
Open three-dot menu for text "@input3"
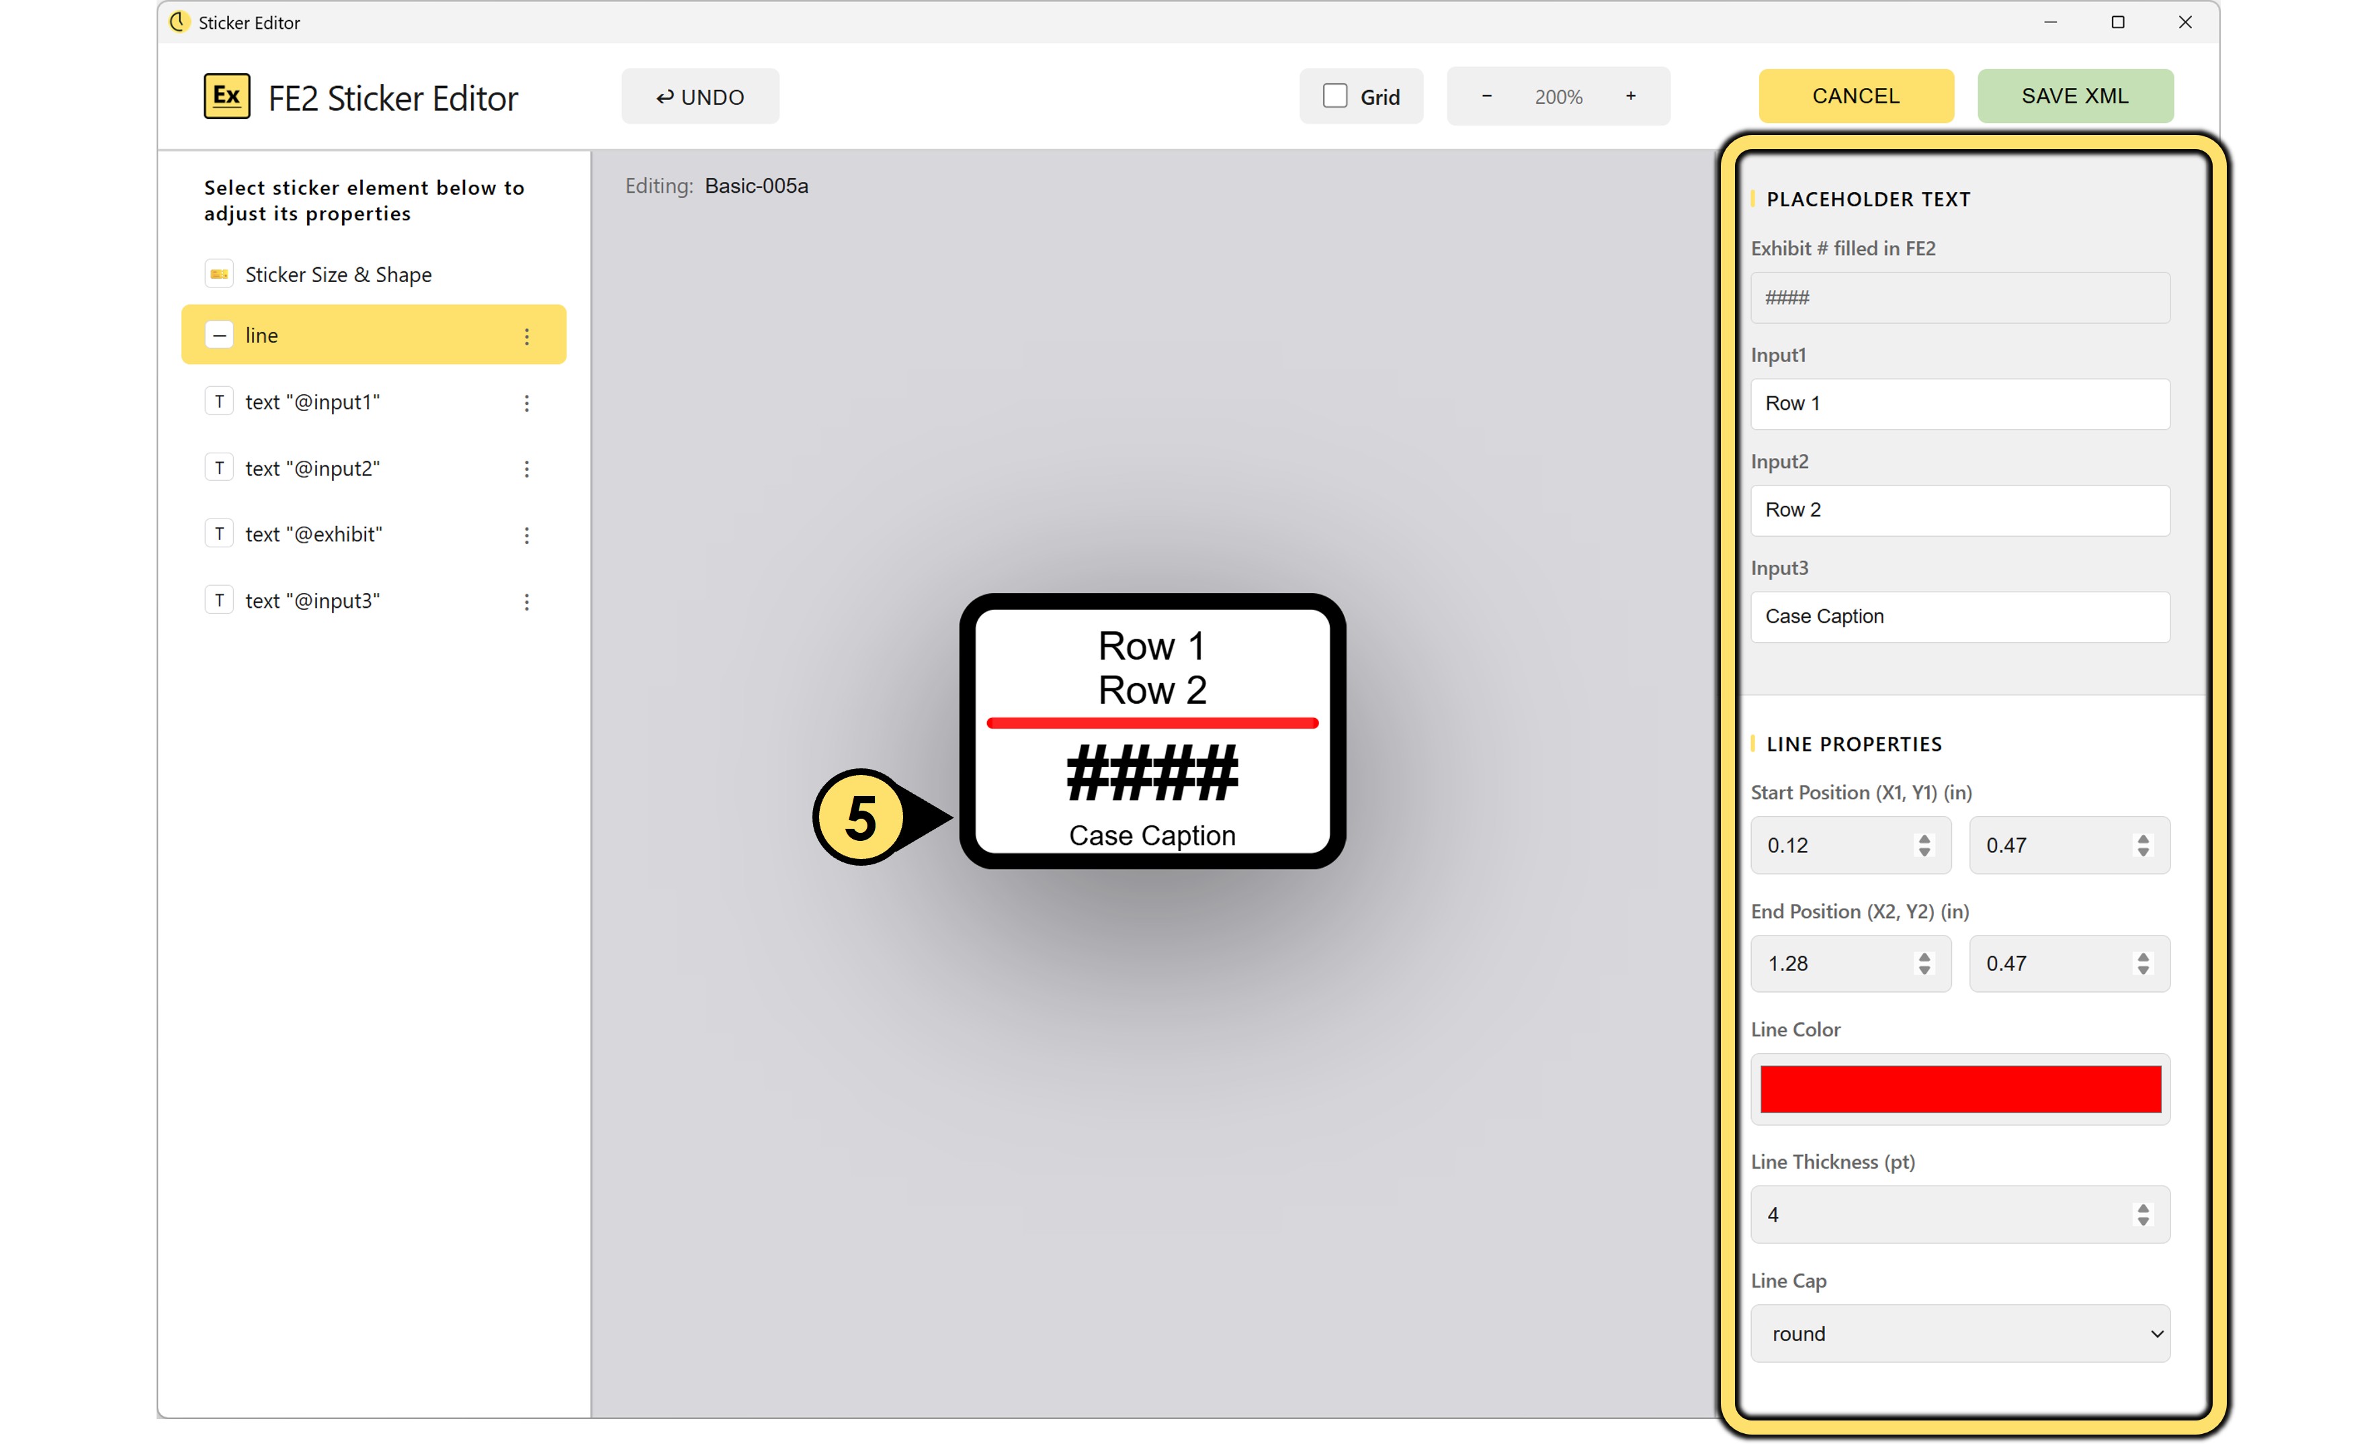pos(527,602)
